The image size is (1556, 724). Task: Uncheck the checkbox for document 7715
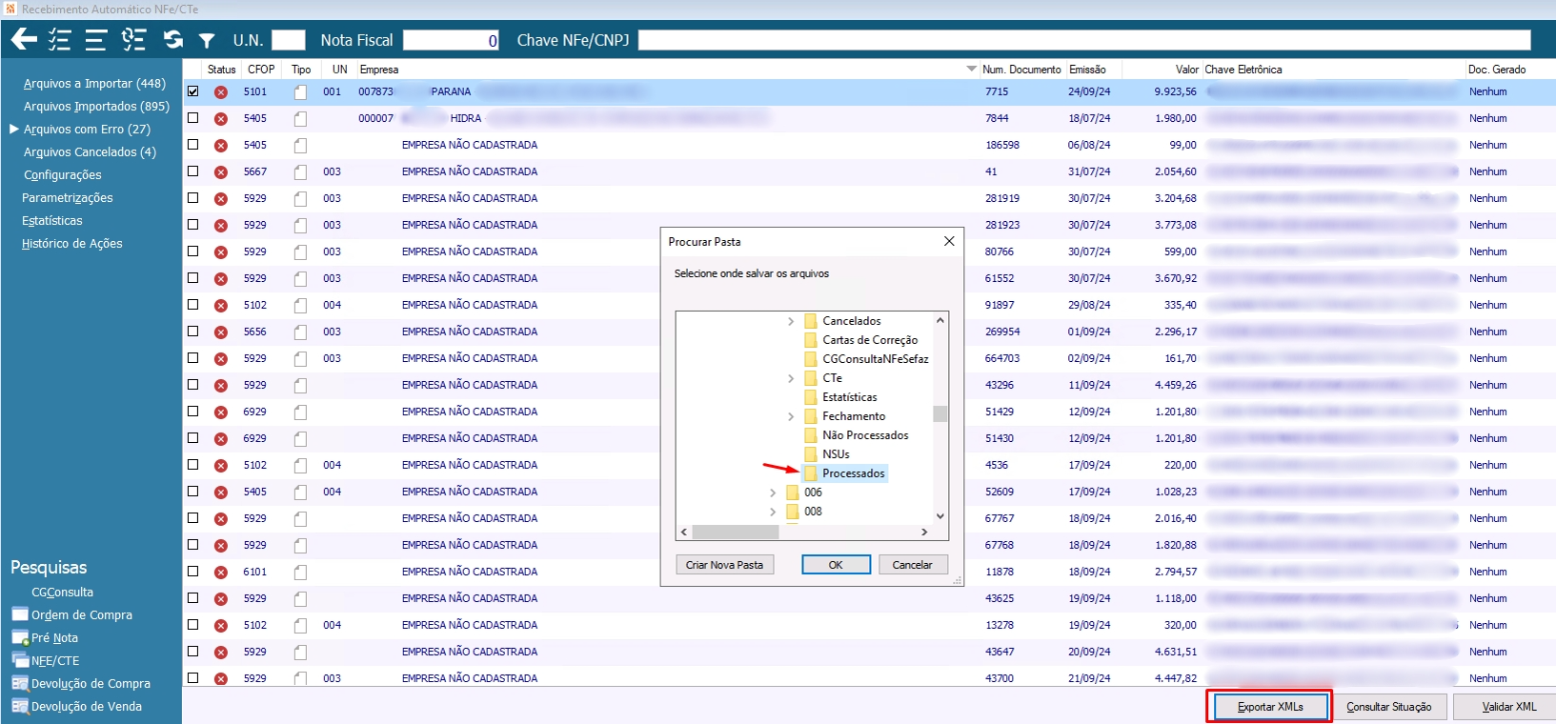coord(193,91)
